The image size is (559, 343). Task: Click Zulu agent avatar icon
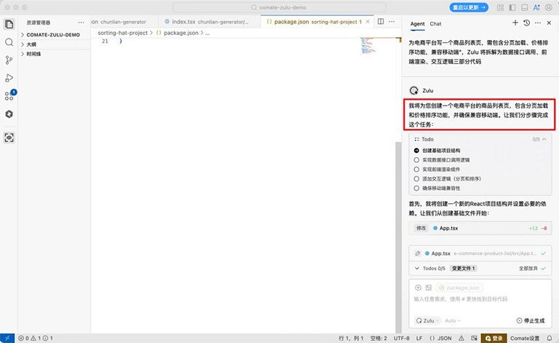414,90
